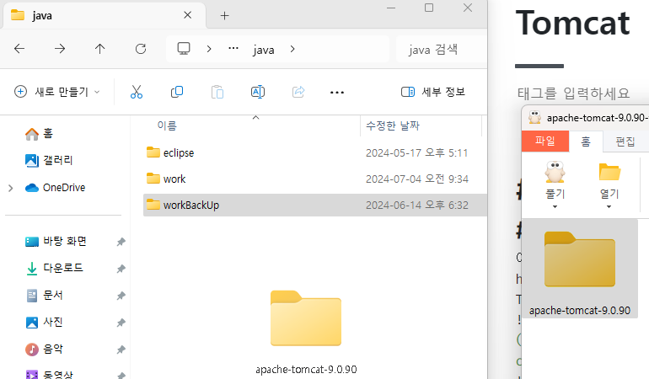Unpin 다운로드 via pin icon

click(x=121, y=269)
